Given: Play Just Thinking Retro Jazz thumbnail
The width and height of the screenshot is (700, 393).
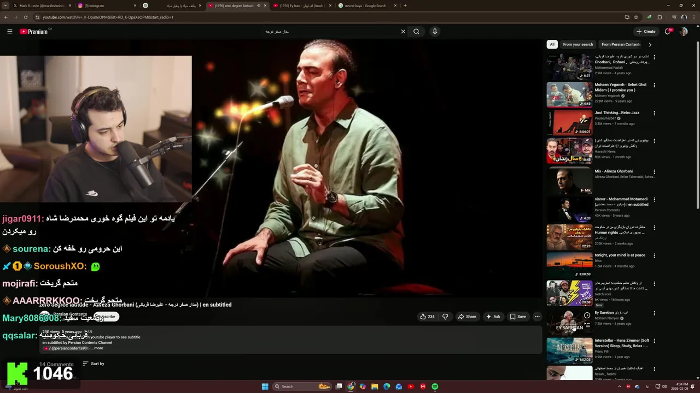Looking at the screenshot, I should [x=569, y=123].
